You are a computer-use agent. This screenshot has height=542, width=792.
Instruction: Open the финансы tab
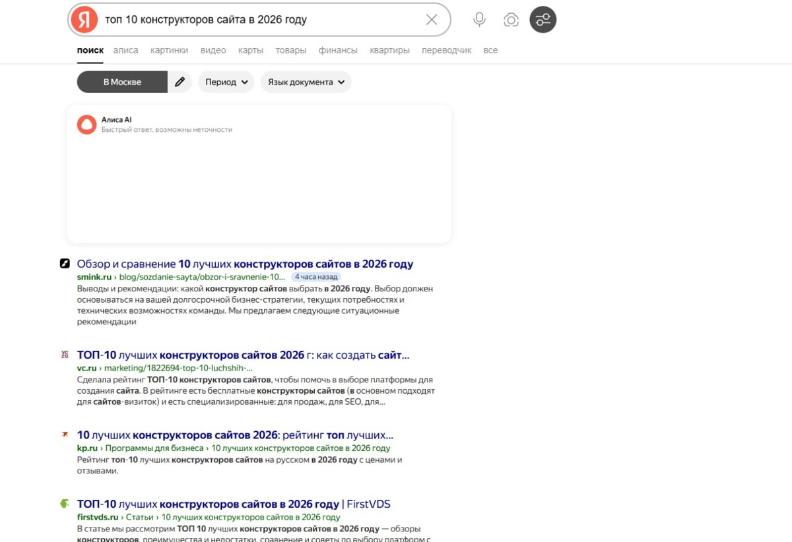[x=338, y=50]
